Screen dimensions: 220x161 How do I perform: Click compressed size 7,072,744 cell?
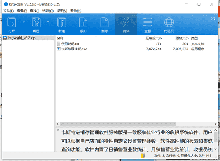(154, 49)
